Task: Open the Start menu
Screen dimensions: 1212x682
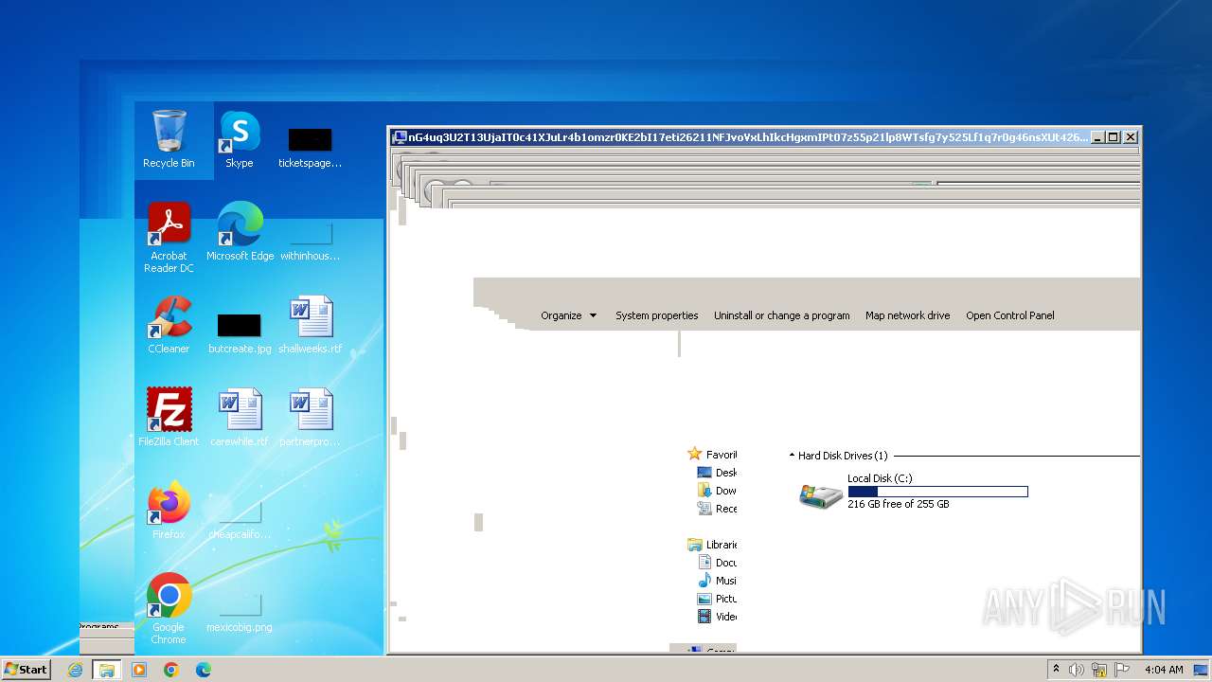Action: tap(26, 670)
